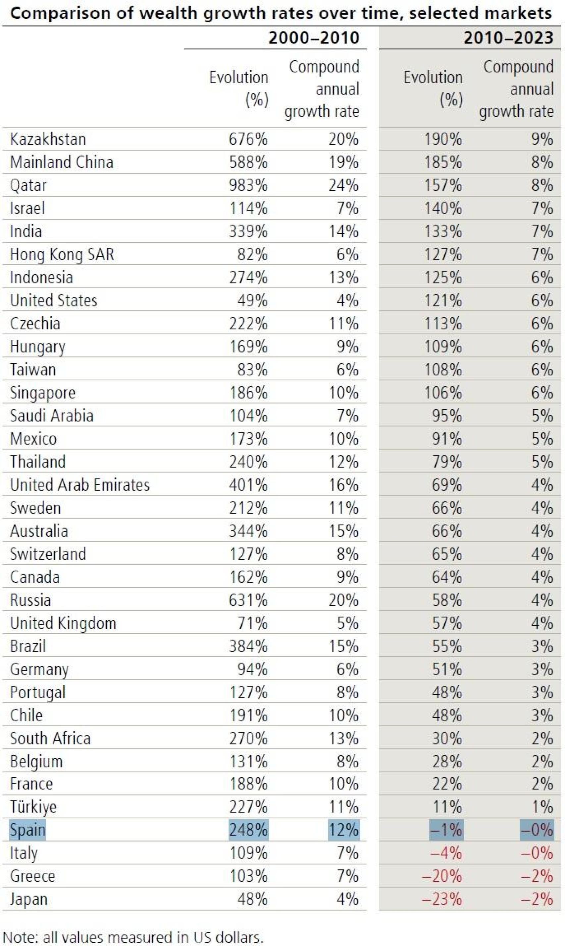Select the 2010–2023 period header

[x=508, y=38]
